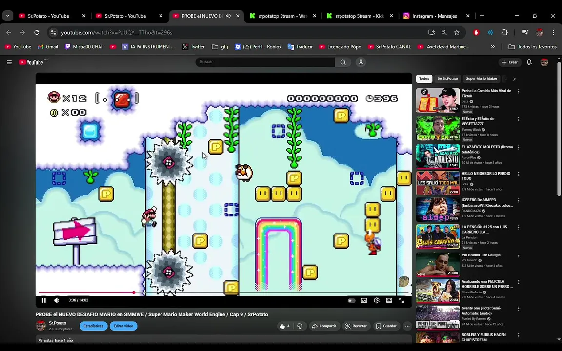The width and height of the screenshot is (562, 351).
Task: Mute tab via speaker icon
Action: click(228, 16)
